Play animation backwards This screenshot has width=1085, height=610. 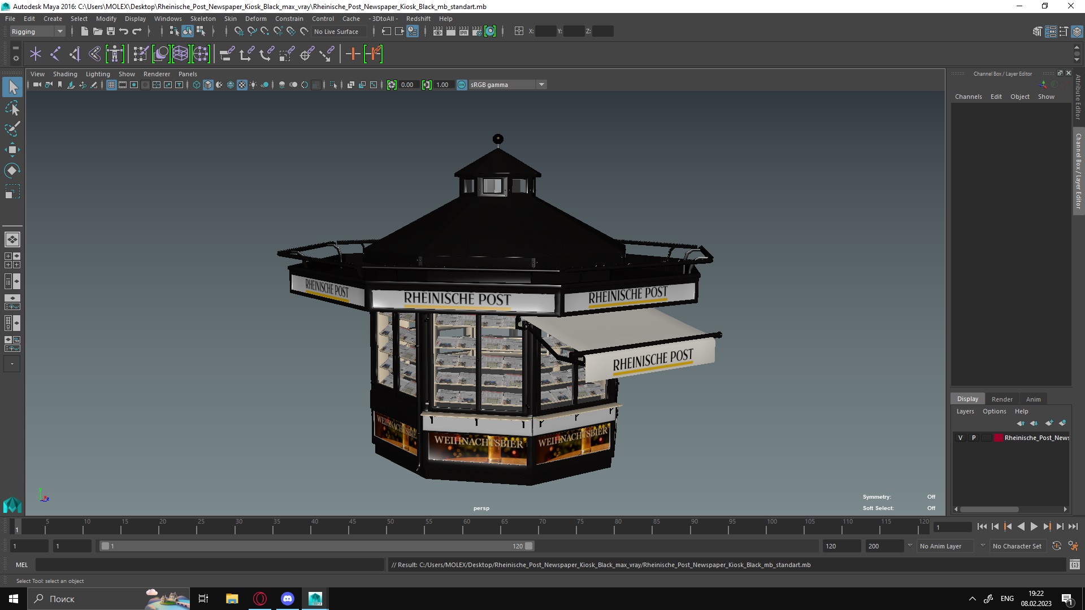click(x=1021, y=526)
